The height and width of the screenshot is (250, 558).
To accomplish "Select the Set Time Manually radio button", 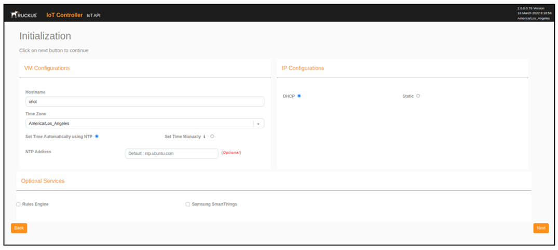I will tap(212, 136).
